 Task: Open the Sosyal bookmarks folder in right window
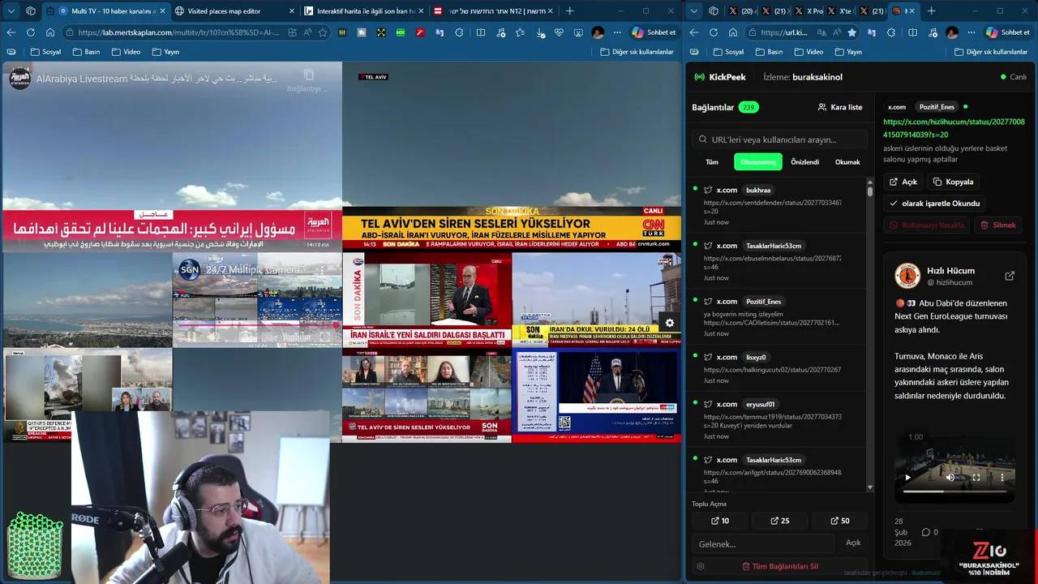(728, 52)
